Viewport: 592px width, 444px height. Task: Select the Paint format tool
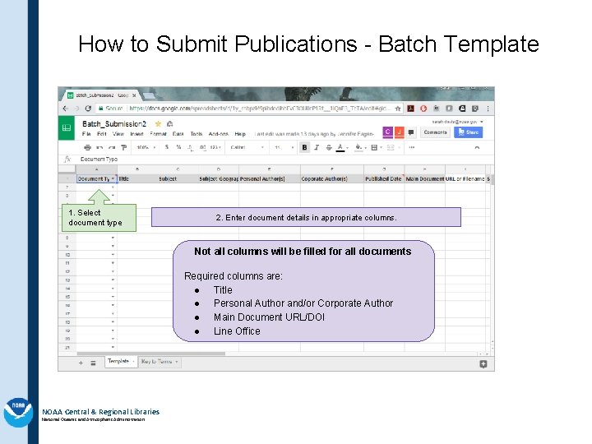(123, 147)
